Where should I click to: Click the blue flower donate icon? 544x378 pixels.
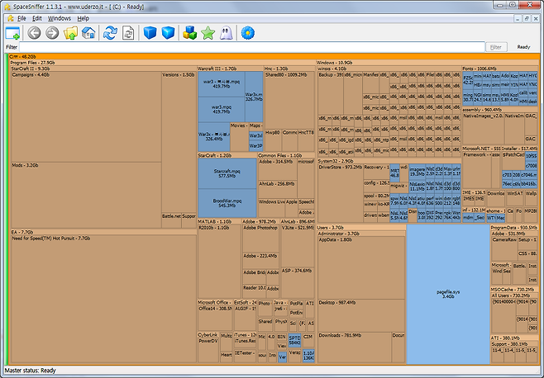click(248, 33)
